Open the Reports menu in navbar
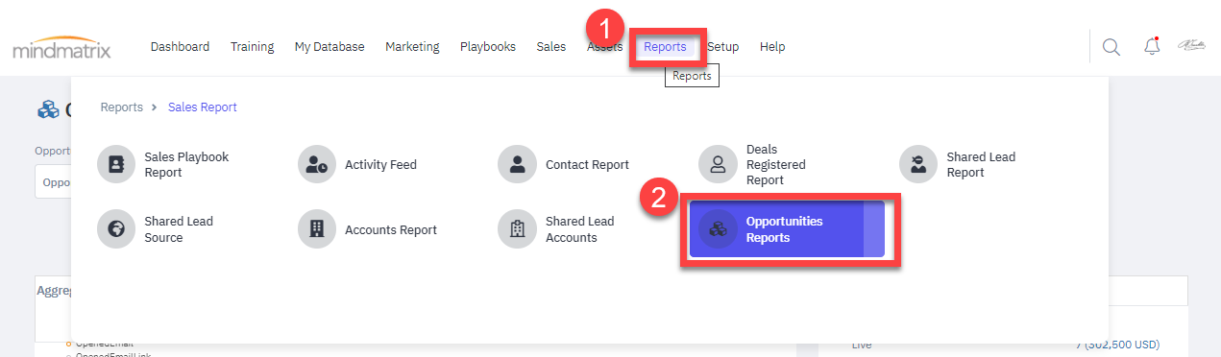Image resolution: width=1221 pixels, height=357 pixels. [665, 46]
